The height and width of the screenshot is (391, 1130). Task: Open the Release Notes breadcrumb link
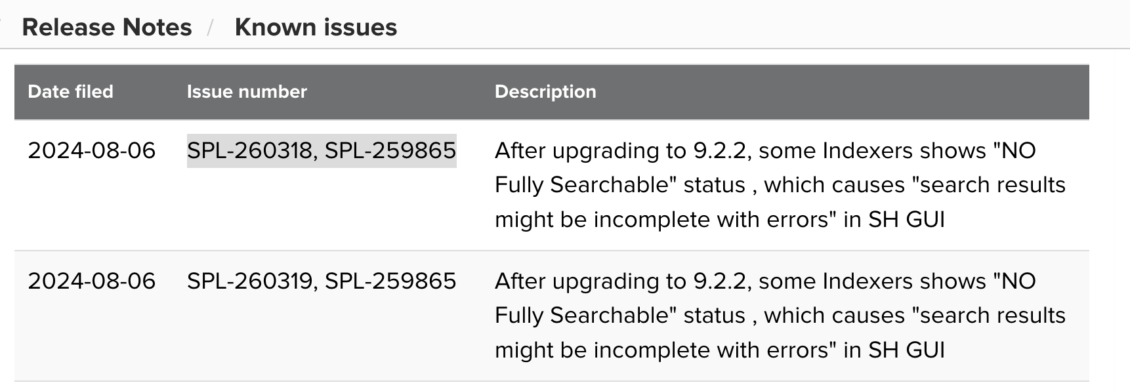tap(106, 28)
